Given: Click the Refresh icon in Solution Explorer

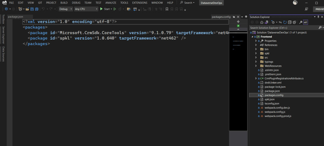Looking at the screenshot, I should click(x=285, y=22).
